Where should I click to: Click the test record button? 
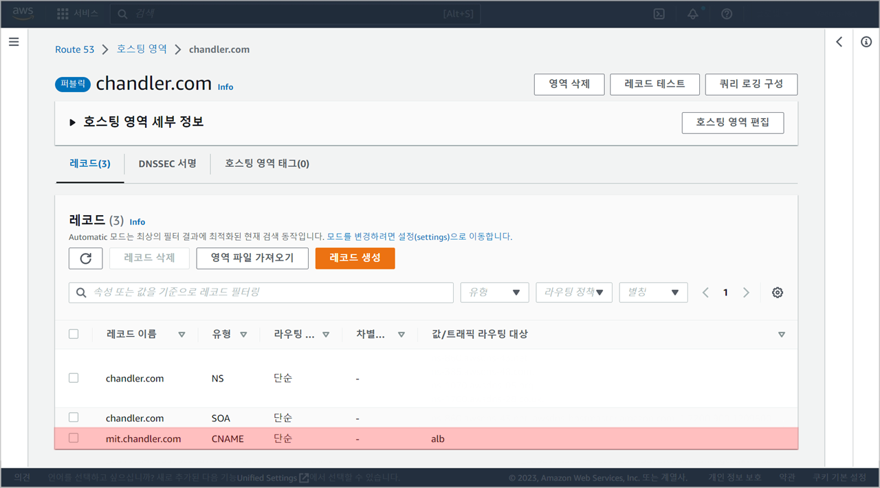(x=654, y=84)
